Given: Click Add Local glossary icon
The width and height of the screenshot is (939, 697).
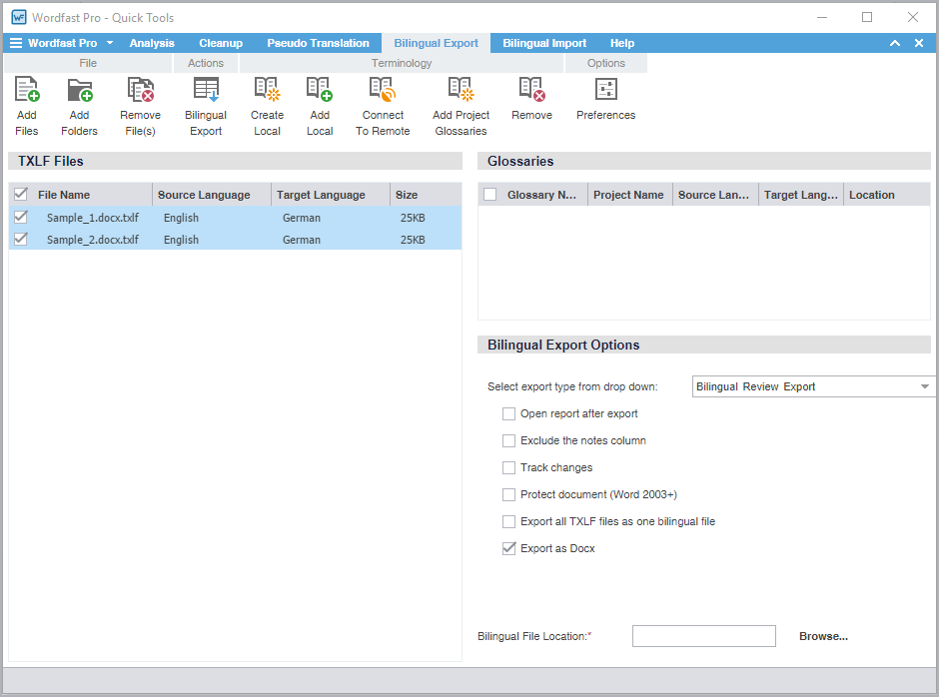Looking at the screenshot, I should [320, 89].
